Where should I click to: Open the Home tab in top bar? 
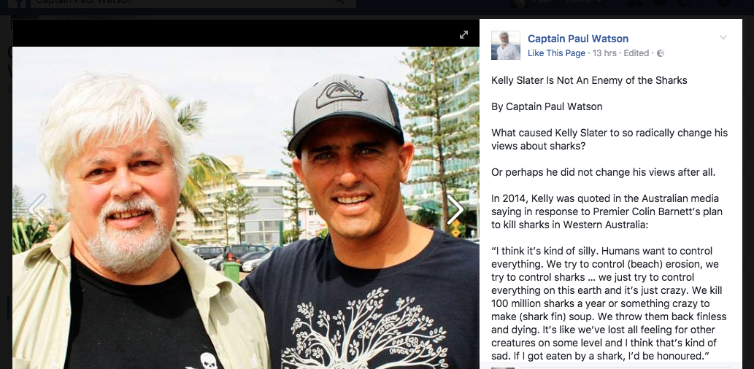click(x=580, y=2)
